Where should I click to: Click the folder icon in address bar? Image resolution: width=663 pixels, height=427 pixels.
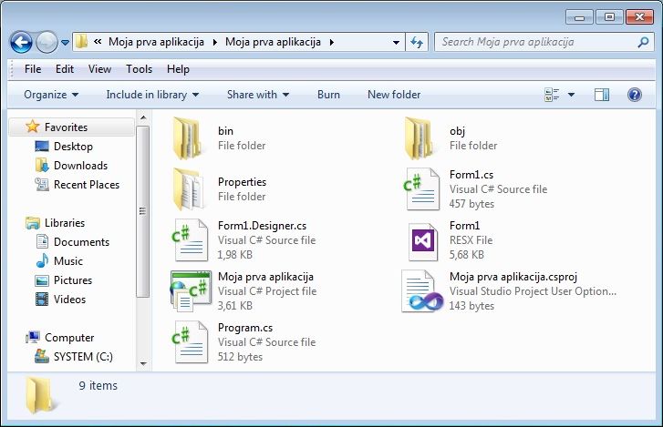[81, 42]
